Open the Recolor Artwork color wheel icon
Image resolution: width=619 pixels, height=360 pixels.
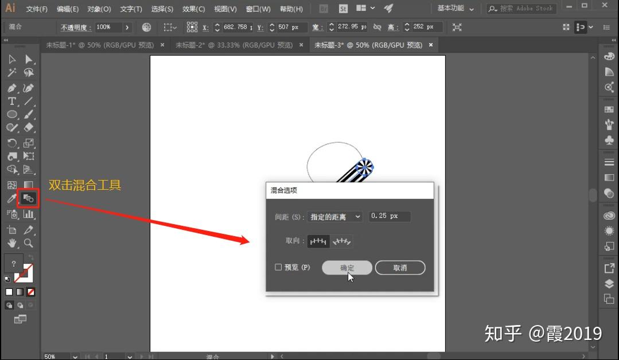click(146, 27)
